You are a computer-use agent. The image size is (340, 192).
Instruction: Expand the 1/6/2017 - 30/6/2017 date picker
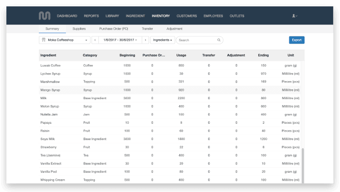(x=120, y=40)
